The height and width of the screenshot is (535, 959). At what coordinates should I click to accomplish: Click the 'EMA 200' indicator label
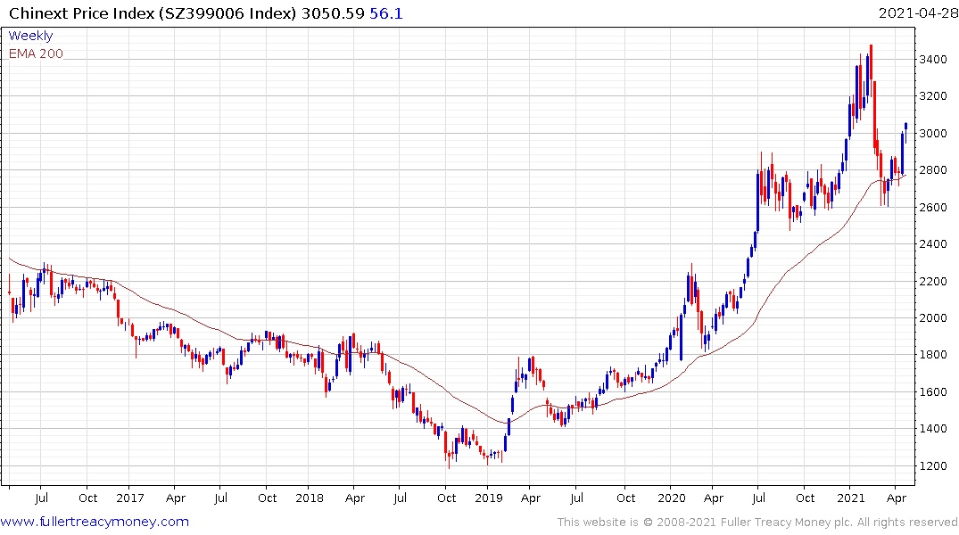pyautogui.click(x=36, y=53)
